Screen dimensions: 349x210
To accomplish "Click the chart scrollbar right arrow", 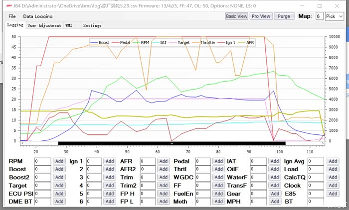I will point(323,143).
